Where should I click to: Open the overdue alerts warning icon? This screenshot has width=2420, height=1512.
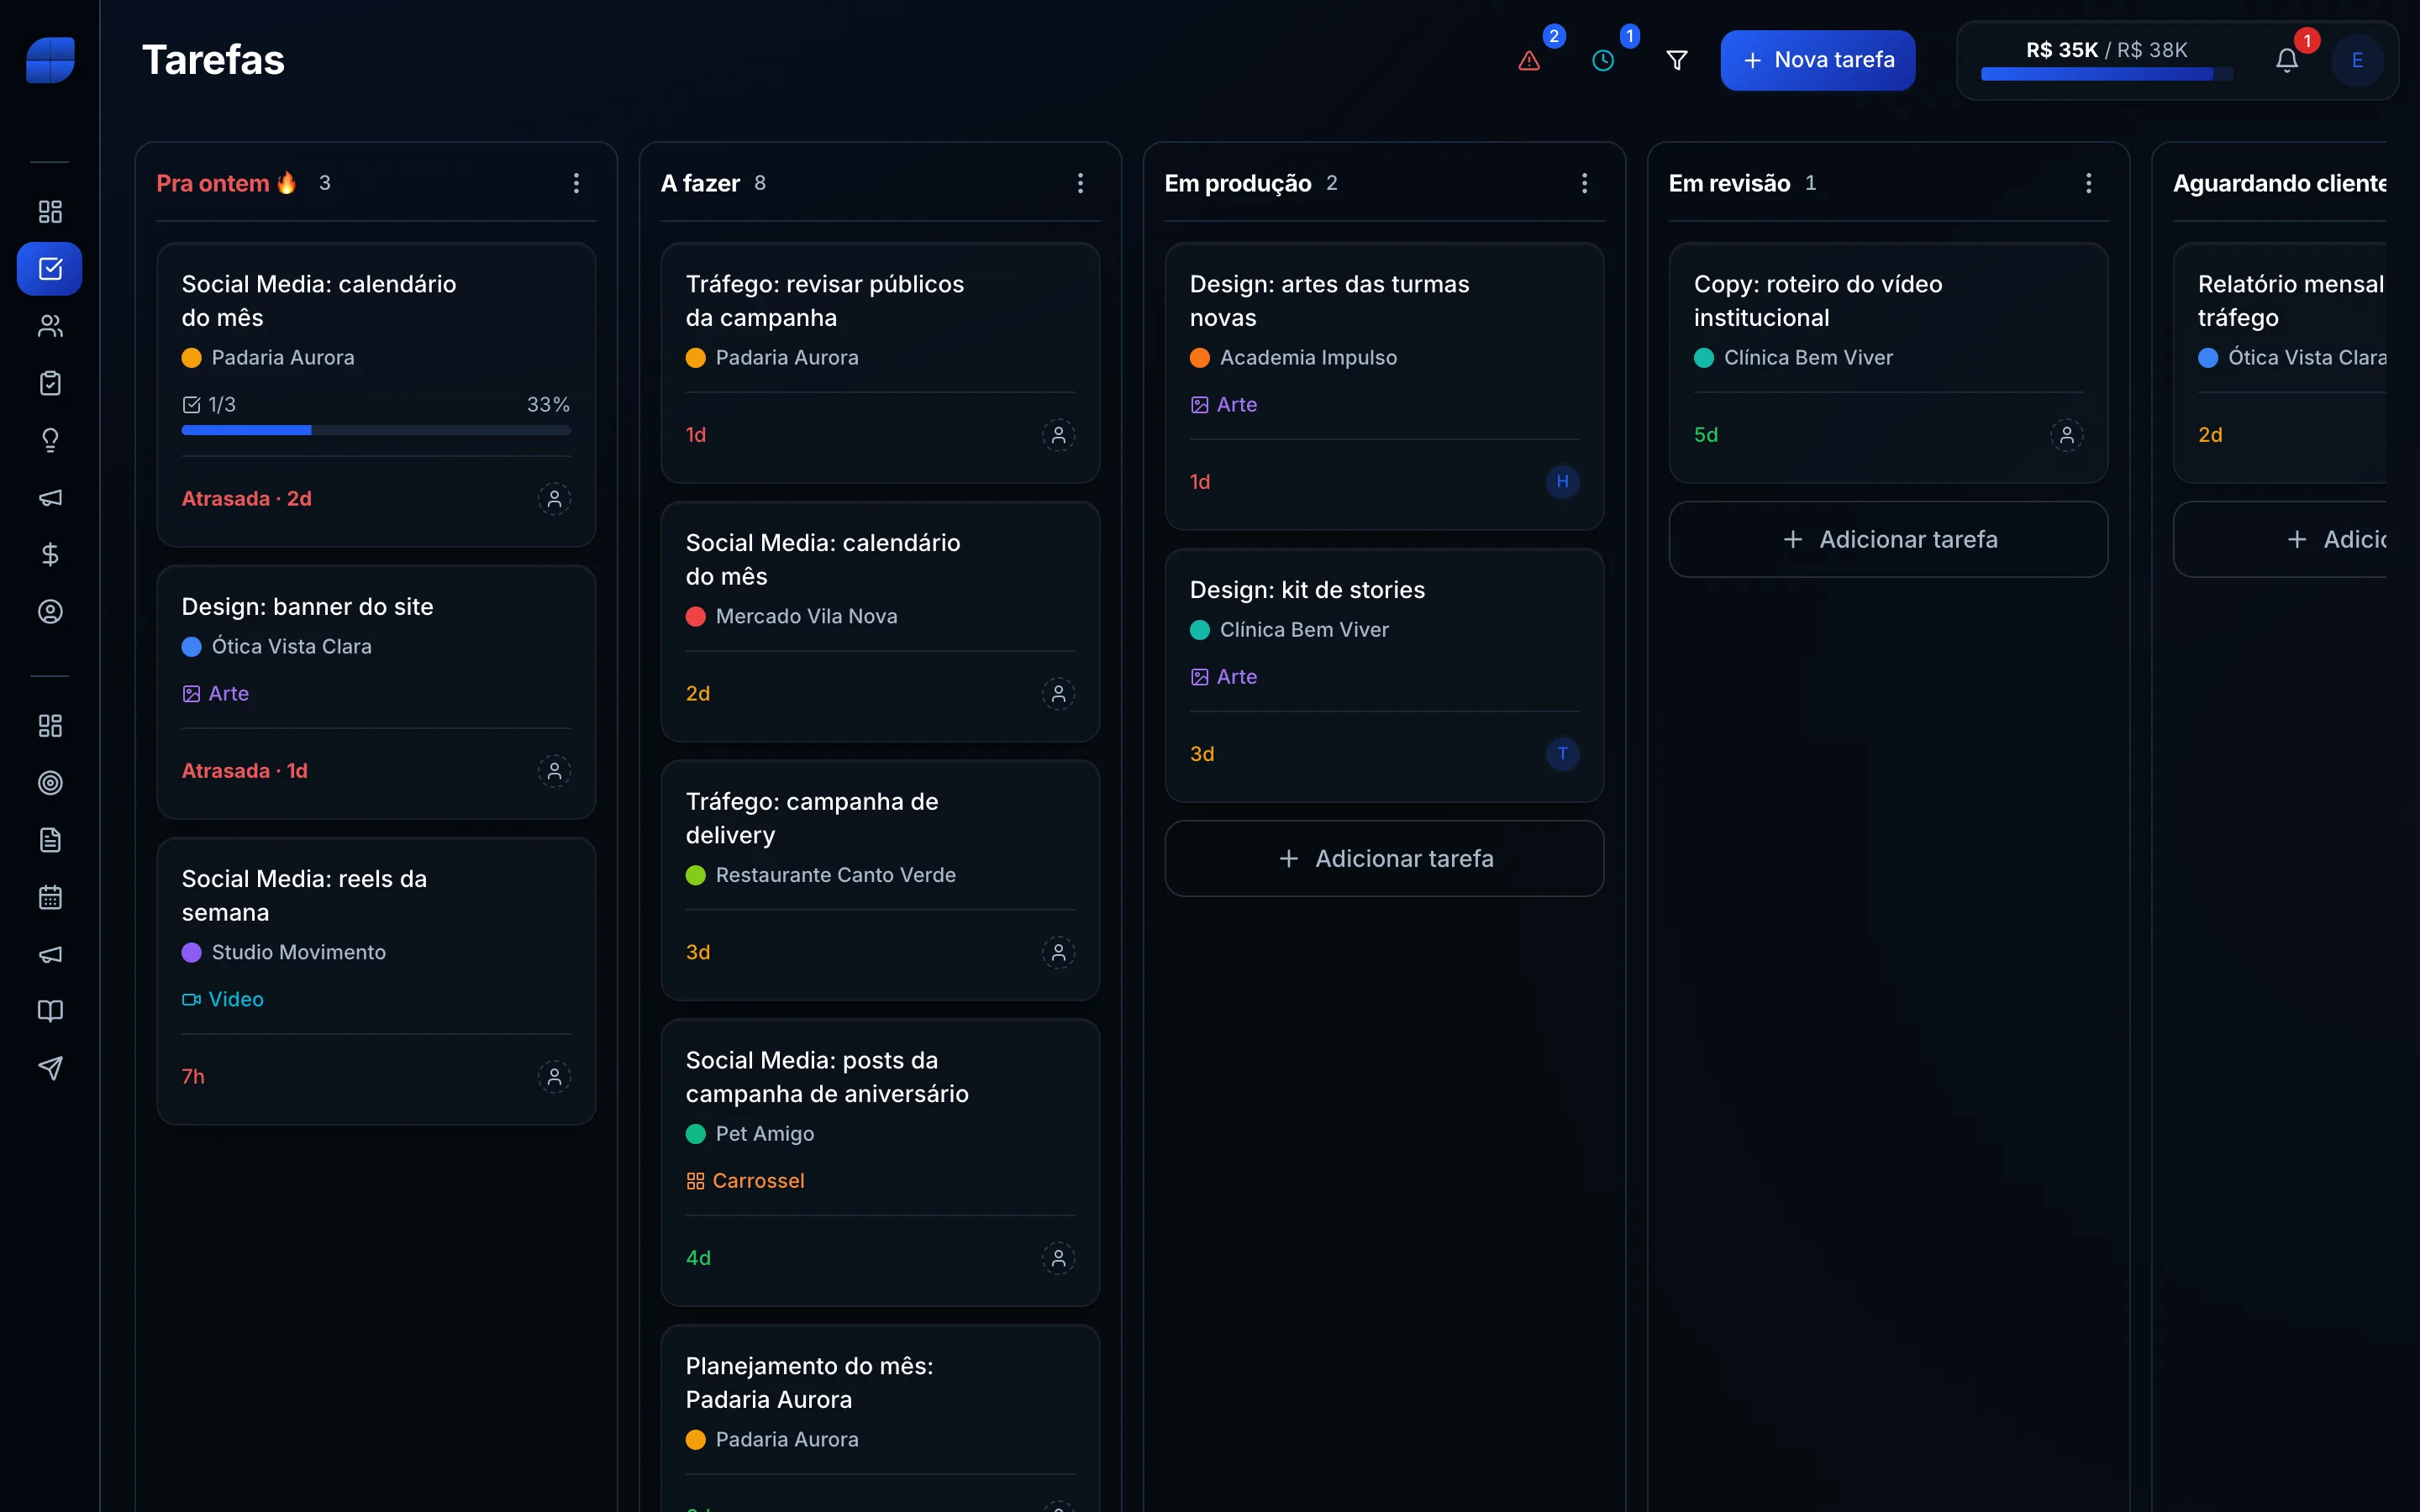coord(1529,61)
